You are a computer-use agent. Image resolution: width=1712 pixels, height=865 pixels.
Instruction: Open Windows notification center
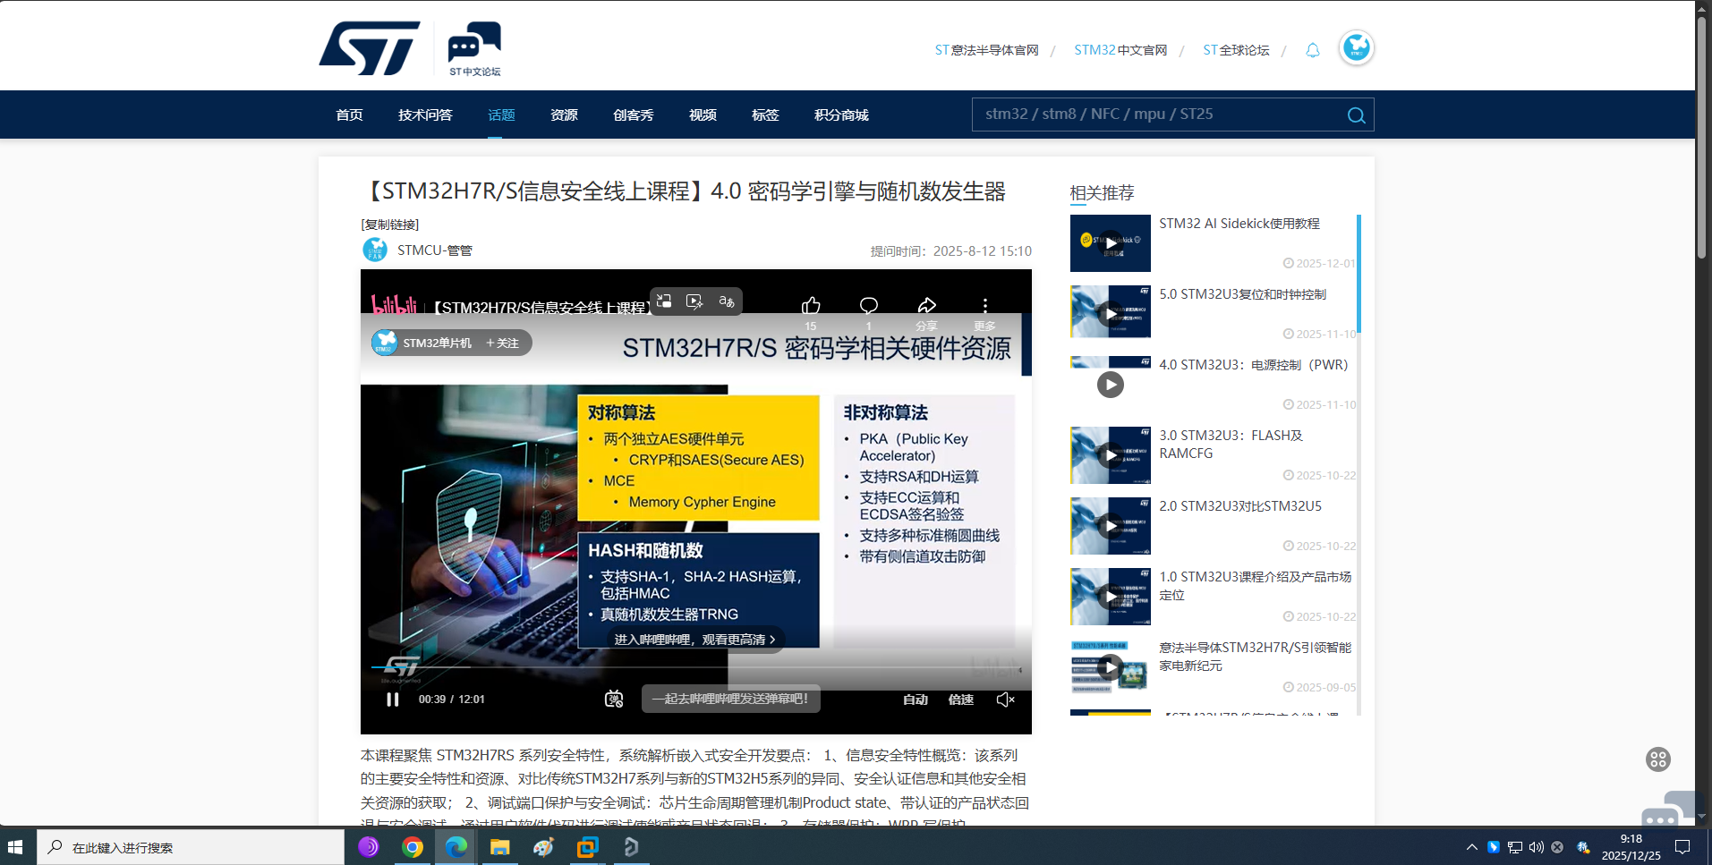[x=1682, y=847]
